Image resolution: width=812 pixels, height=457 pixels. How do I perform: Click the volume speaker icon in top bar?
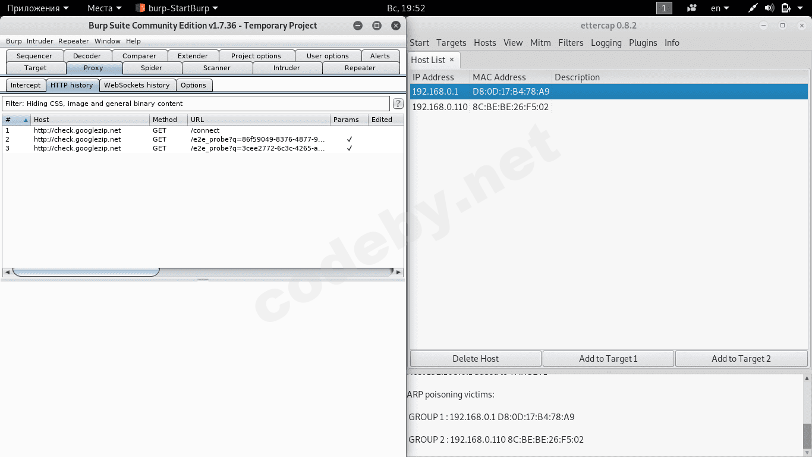770,8
